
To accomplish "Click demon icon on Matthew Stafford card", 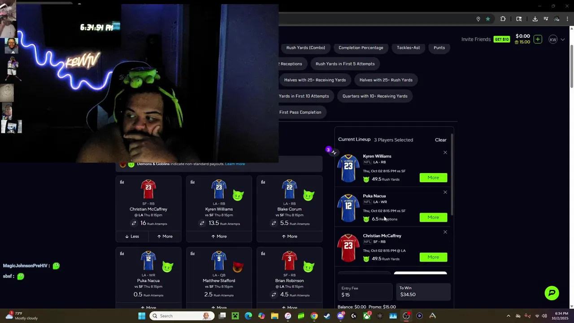I will tap(238, 267).
